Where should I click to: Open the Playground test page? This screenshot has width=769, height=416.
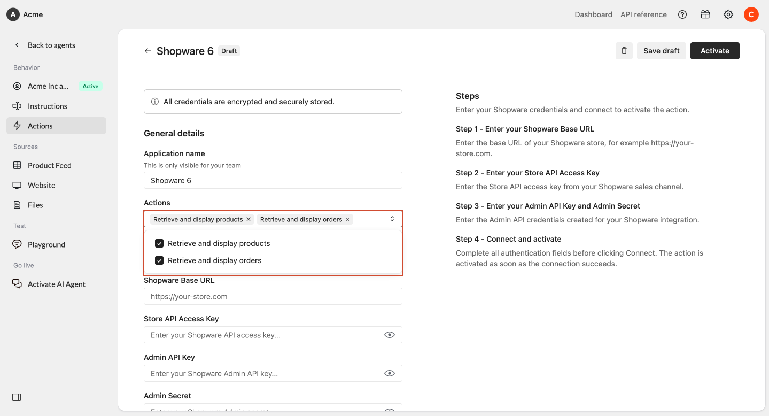pos(56,244)
